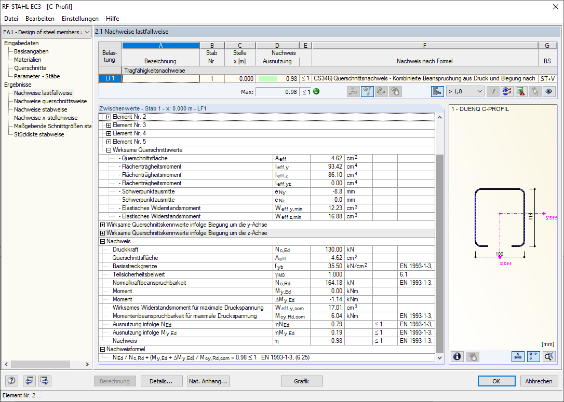Expand effective properties for bending about z-Achse
This screenshot has width=564, height=402.
tap(102, 233)
